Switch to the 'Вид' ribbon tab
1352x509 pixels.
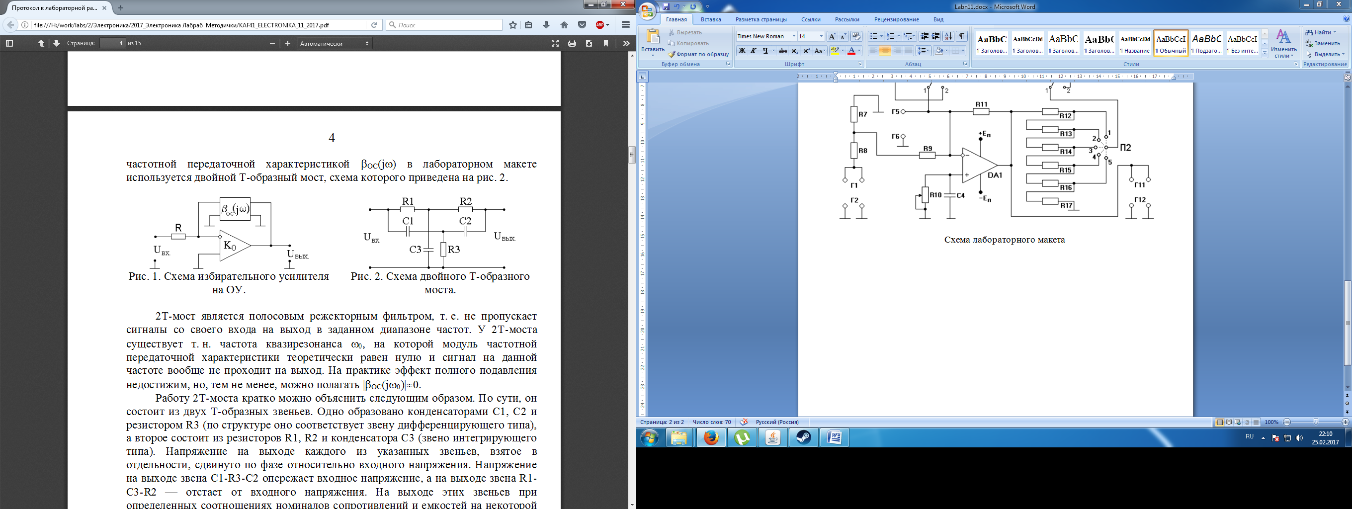pos(938,19)
